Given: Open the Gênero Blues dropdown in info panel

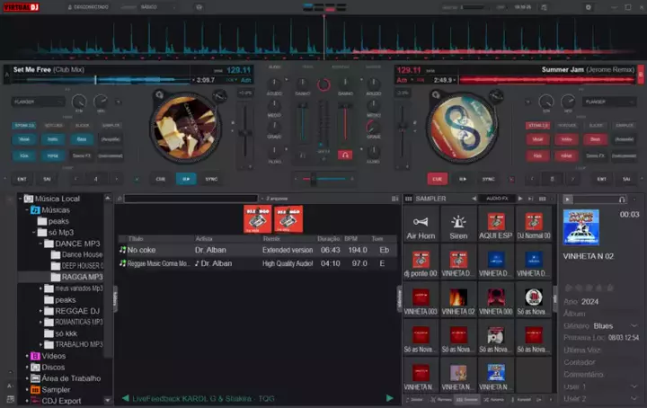Looking at the screenshot, I should coord(634,325).
